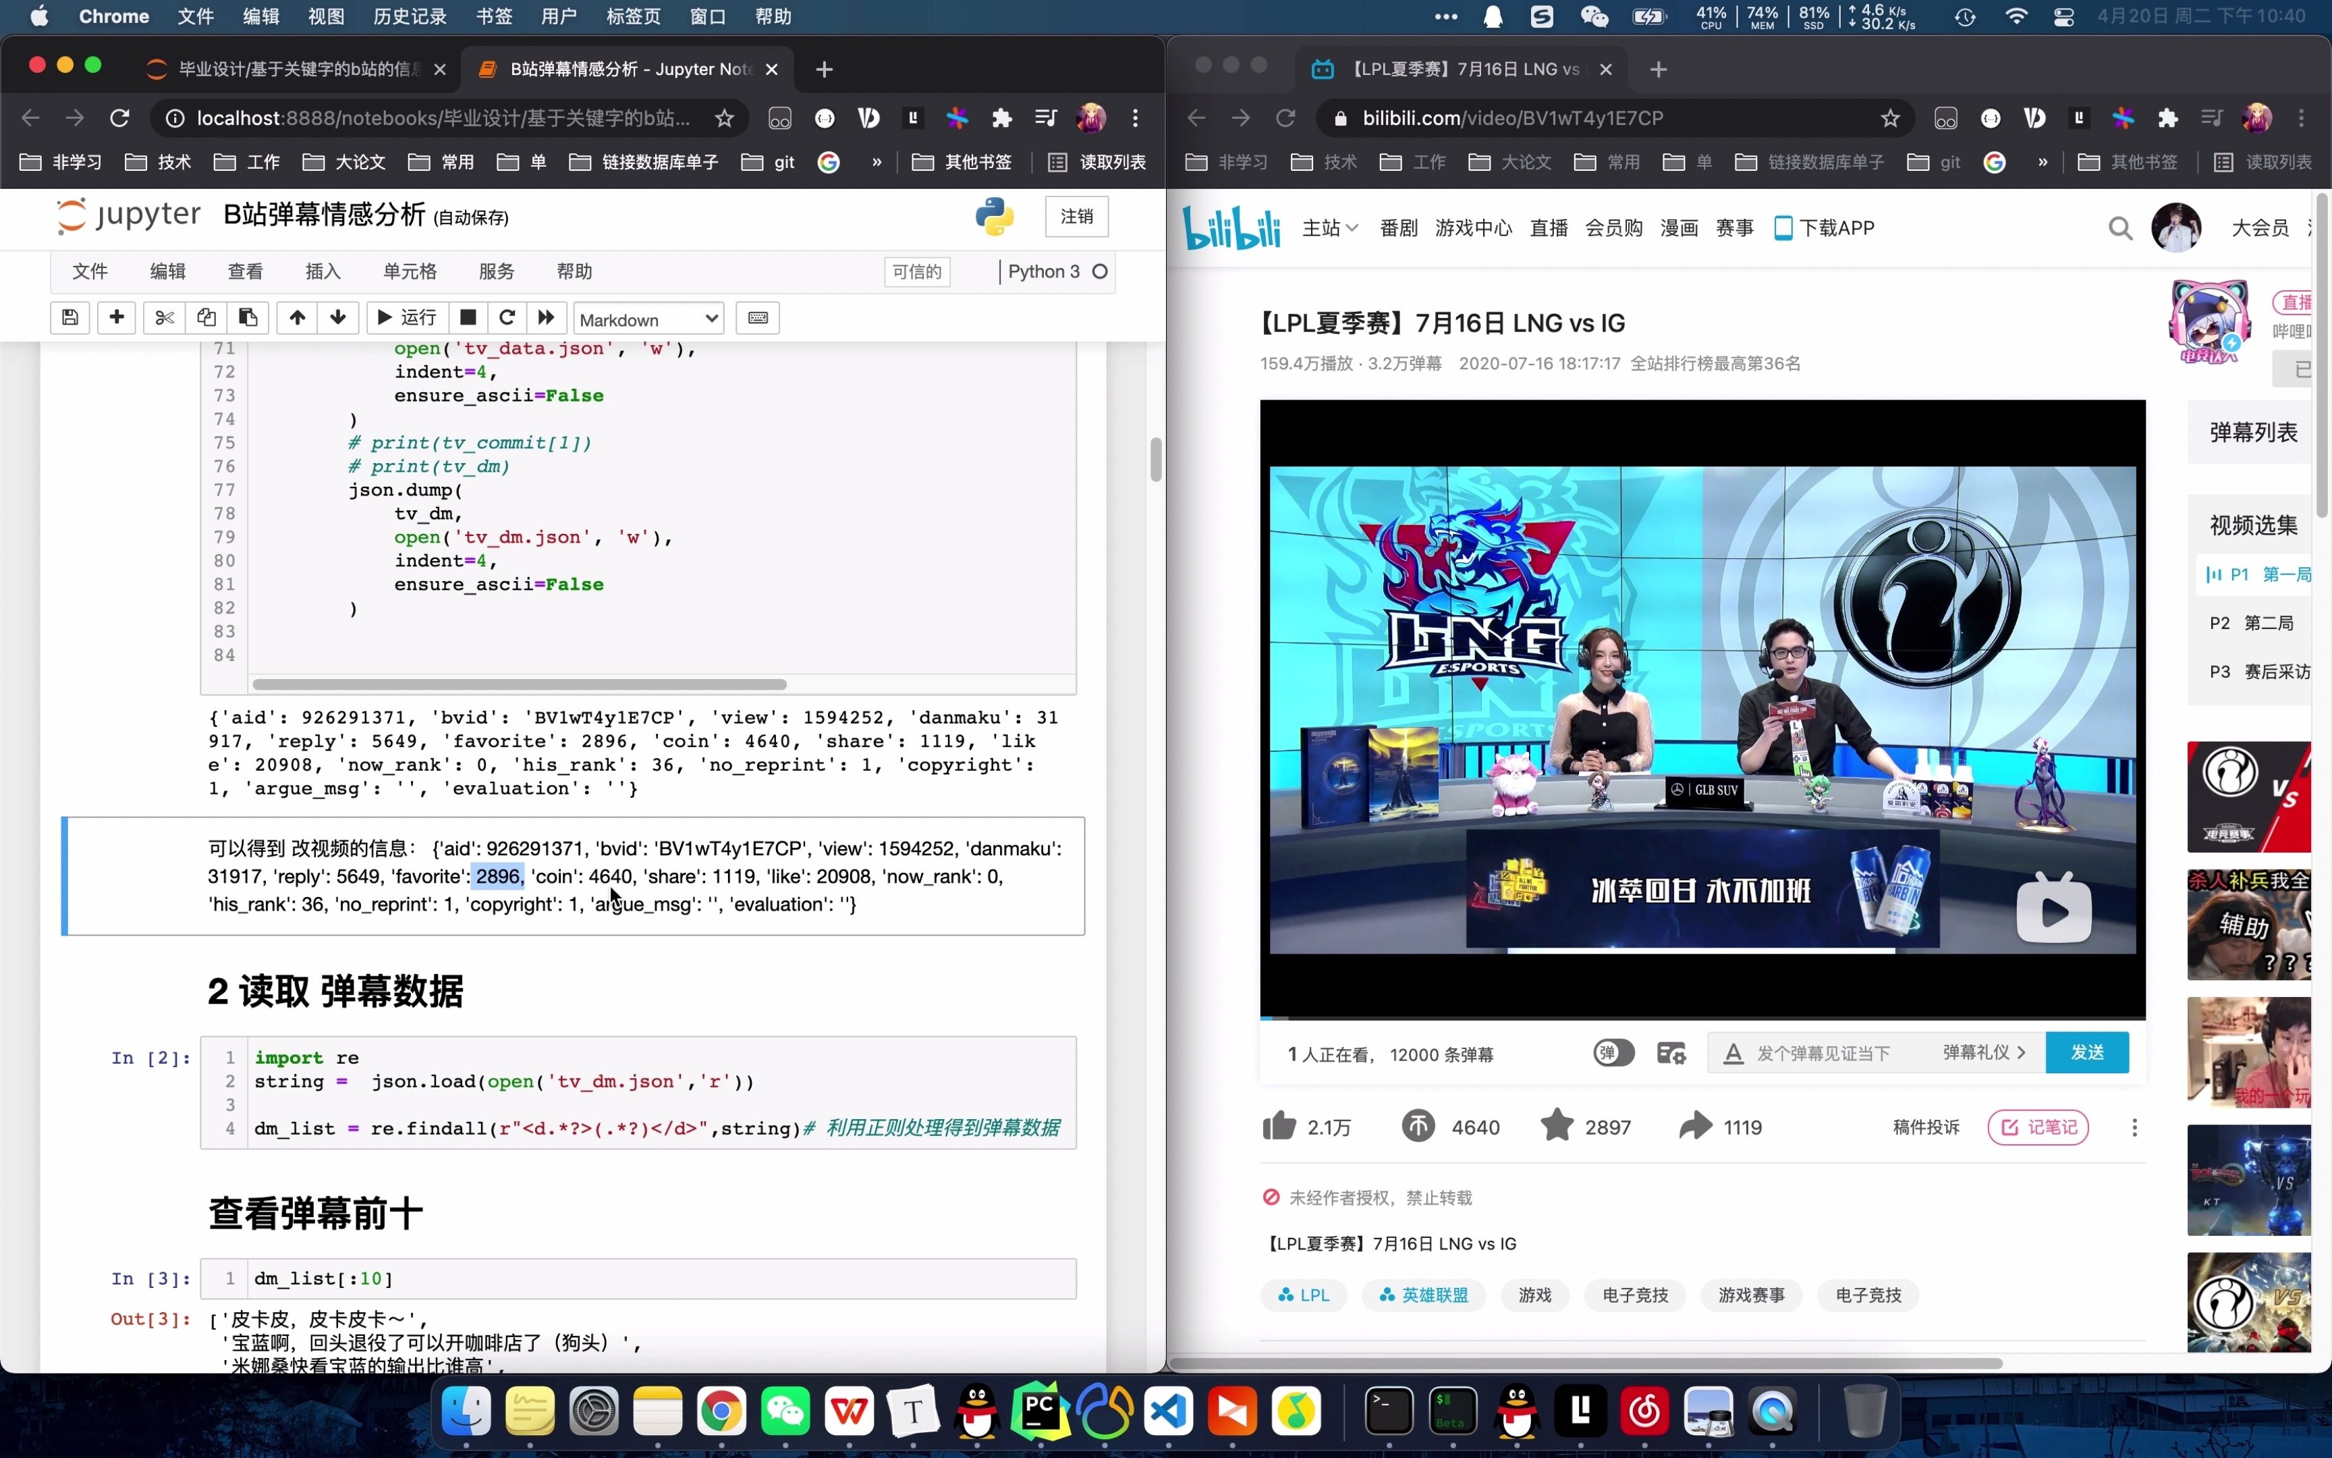Open danmaku settings icon next to the switch

pos(1671,1053)
